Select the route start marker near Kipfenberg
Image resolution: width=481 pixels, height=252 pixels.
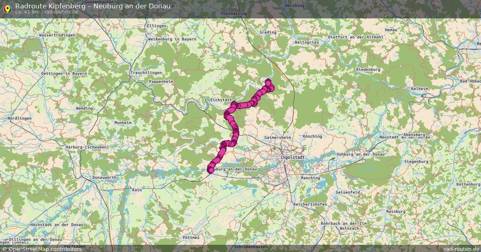coord(268,82)
